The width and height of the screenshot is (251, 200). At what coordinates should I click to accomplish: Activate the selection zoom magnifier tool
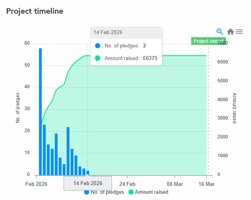click(220, 31)
